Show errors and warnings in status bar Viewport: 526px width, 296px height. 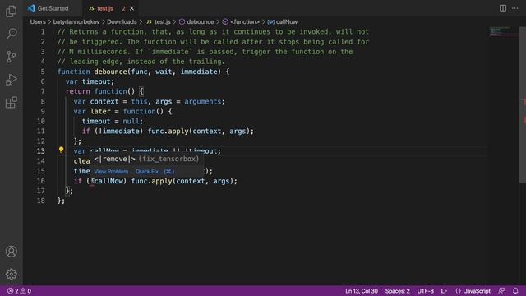(x=19, y=291)
